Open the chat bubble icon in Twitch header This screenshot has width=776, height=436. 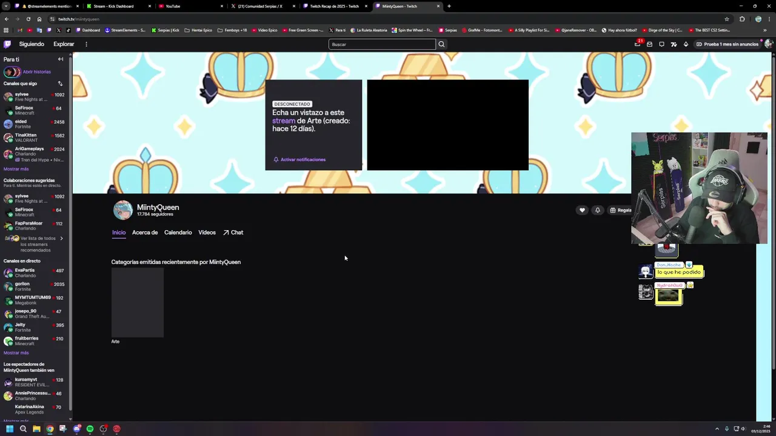tap(661, 44)
